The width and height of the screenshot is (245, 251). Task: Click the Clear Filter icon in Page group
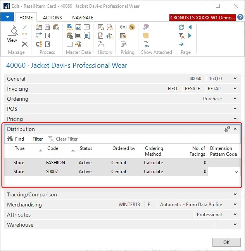tap(181, 36)
